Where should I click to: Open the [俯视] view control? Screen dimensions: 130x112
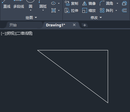coord(11,33)
